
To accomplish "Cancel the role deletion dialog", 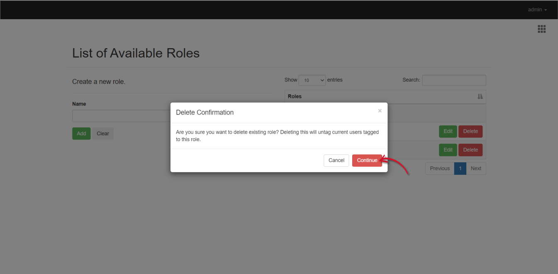I will (336, 160).
